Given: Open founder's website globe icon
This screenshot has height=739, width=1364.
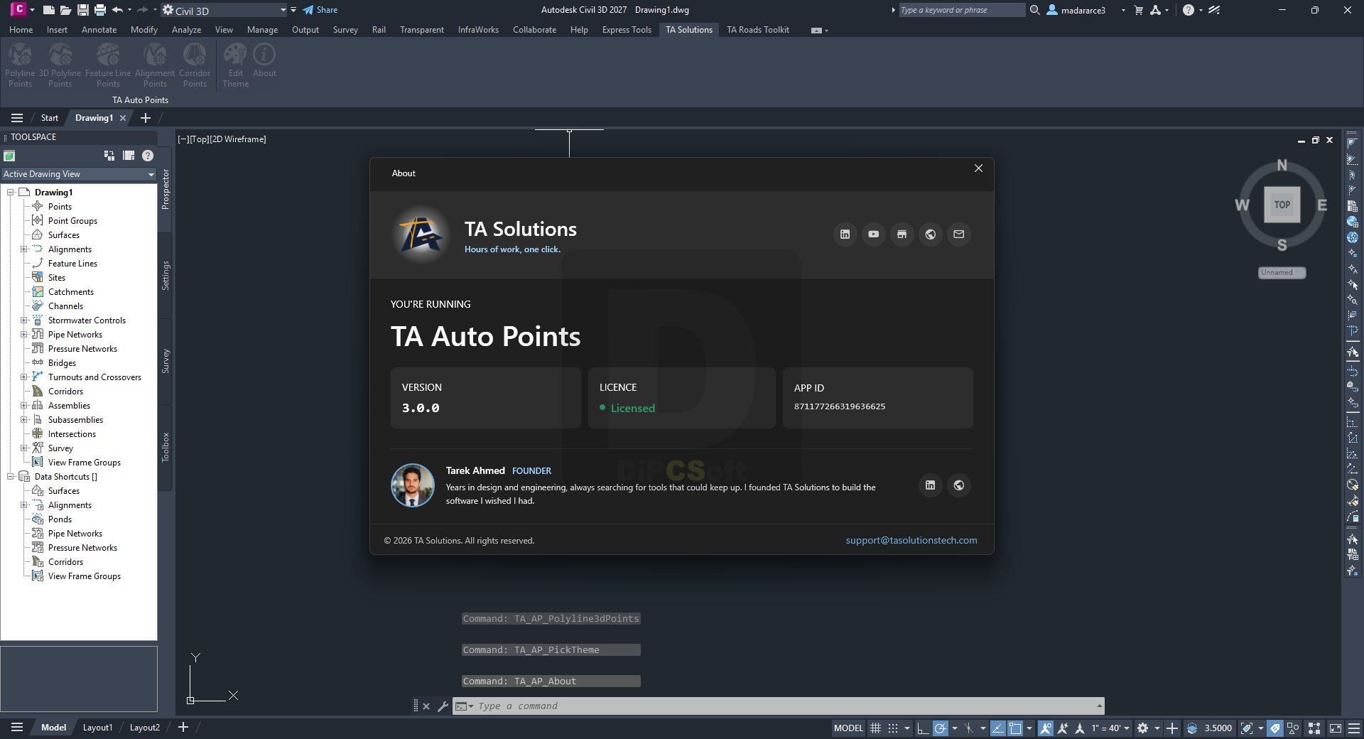Looking at the screenshot, I should (958, 485).
